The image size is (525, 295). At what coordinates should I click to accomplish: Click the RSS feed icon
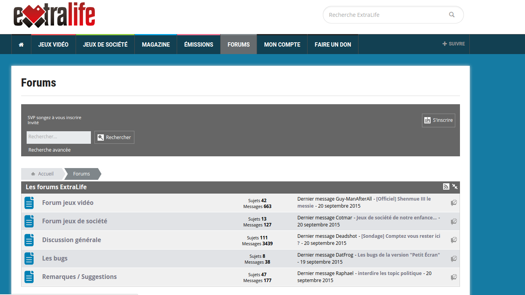[446, 187]
